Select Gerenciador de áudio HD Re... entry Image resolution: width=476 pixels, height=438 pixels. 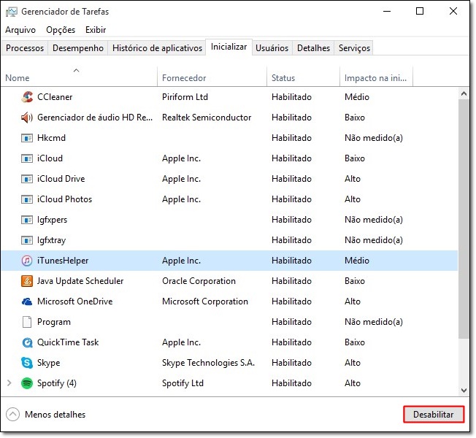click(x=95, y=118)
